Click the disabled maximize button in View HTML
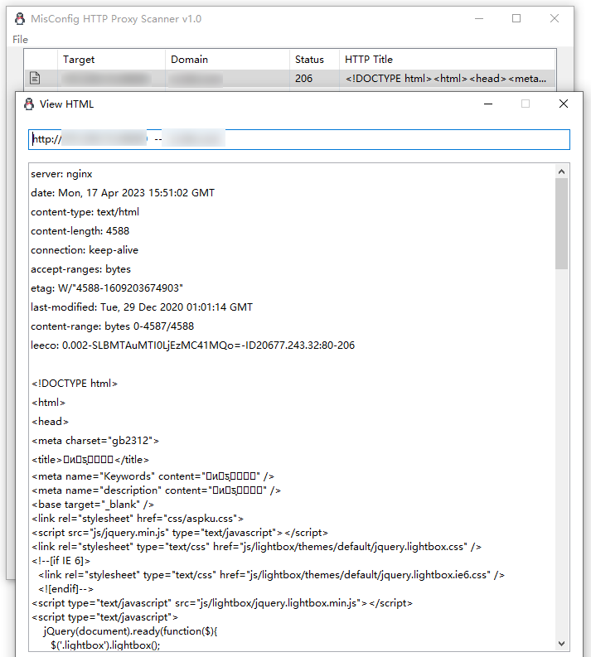The width and height of the screenshot is (591, 657). pos(526,104)
